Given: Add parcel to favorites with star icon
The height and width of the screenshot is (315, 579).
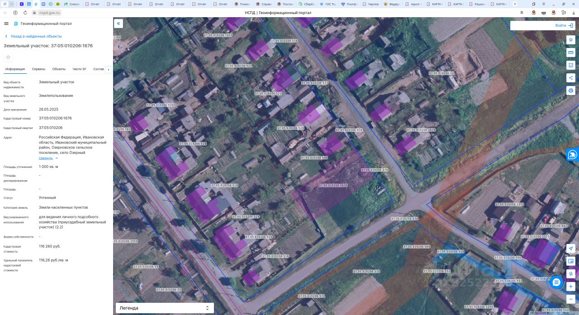Looking at the screenshot, I should pos(8,57).
